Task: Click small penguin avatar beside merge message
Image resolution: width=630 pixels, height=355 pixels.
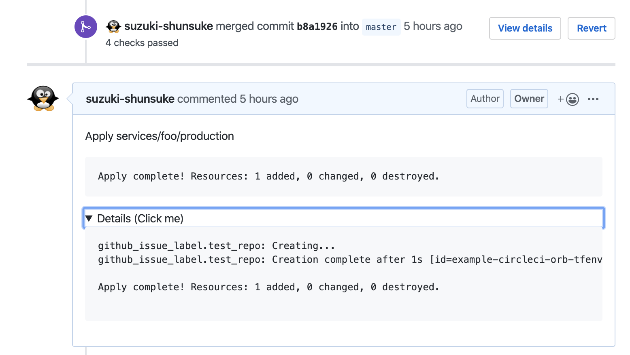Action: tap(113, 27)
